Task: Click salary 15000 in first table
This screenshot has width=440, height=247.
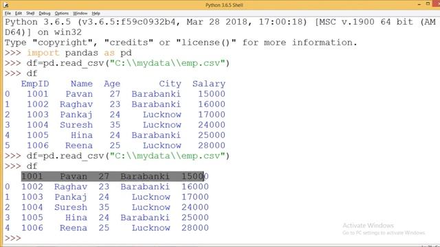Action: (212, 94)
